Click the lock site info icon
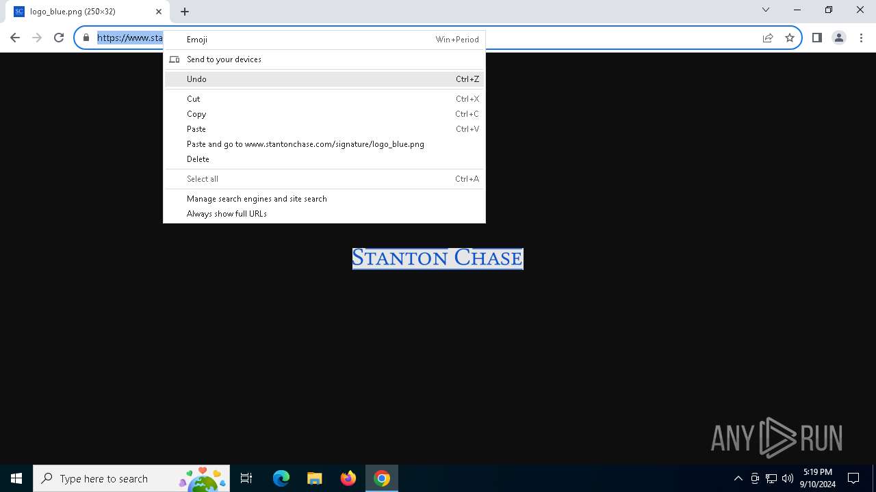 [86, 38]
